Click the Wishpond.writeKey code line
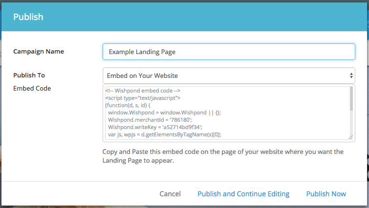The width and height of the screenshot is (369, 208). 155,127
